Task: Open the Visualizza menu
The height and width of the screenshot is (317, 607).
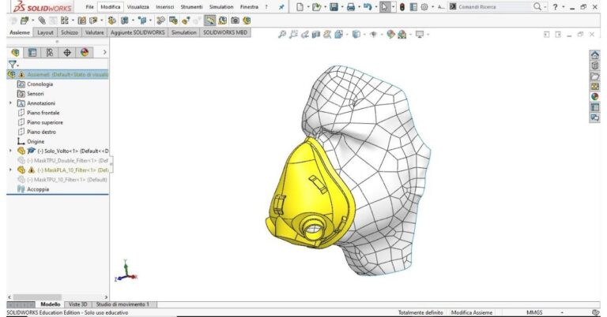Action: coord(138,6)
